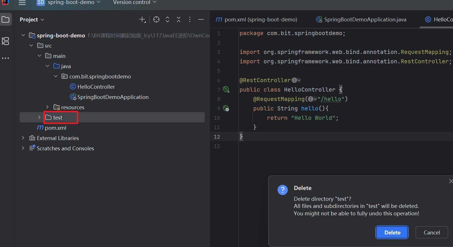The height and width of the screenshot is (247, 453).
Task: Click the package declaration on line 1
Action: point(292,33)
